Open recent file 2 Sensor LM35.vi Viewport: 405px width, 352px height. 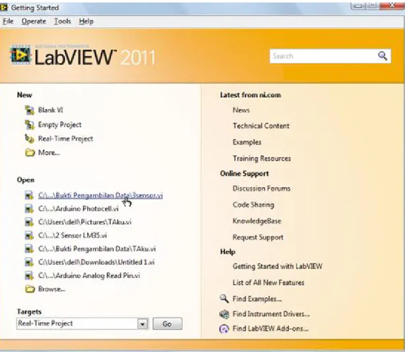tap(73, 235)
